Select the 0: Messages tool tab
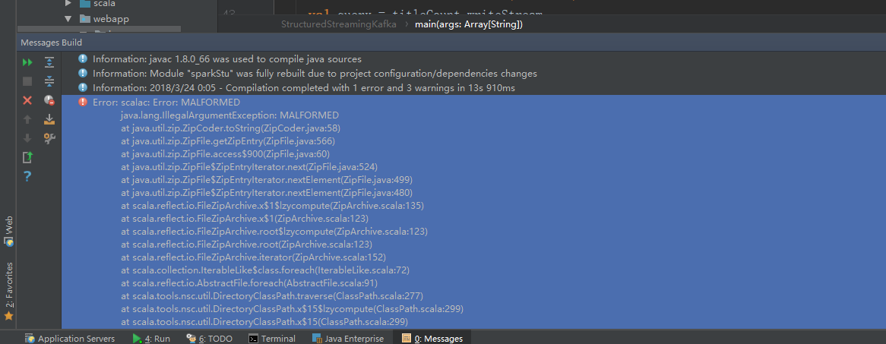The height and width of the screenshot is (344, 886). pos(432,339)
